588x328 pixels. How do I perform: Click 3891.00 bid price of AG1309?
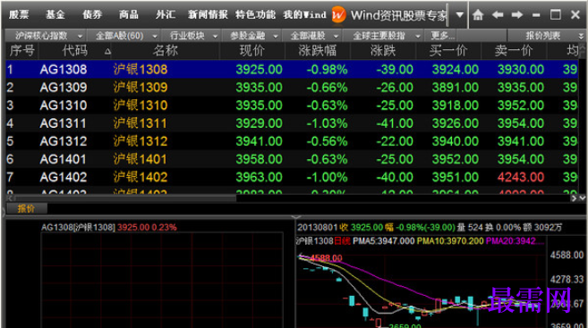[x=455, y=88]
